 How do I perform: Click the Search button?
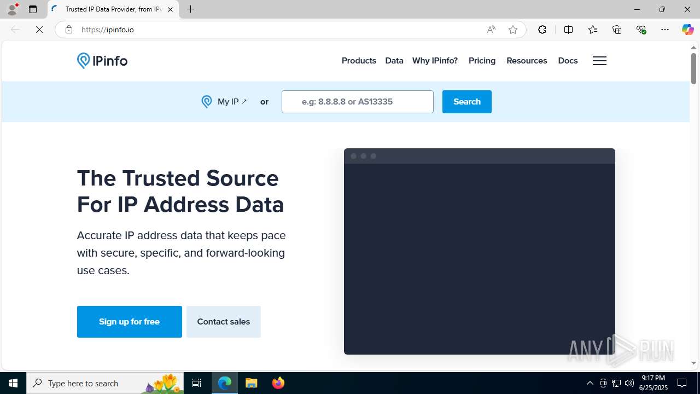[467, 102]
